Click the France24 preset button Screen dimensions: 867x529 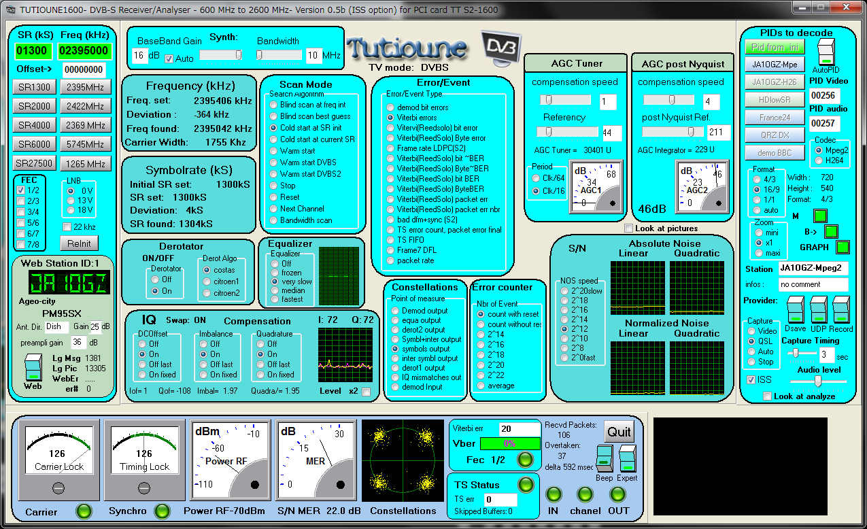[775, 118]
